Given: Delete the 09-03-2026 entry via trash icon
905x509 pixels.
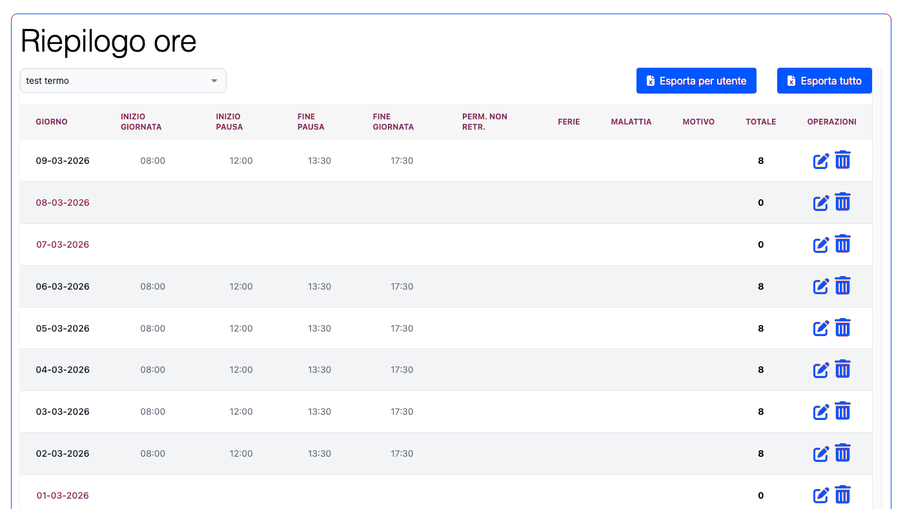Looking at the screenshot, I should [842, 160].
